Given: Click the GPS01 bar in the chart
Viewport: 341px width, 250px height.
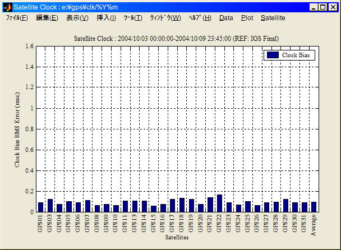Looking at the screenshot, I should pyautogui.click(x=40, y=207).
